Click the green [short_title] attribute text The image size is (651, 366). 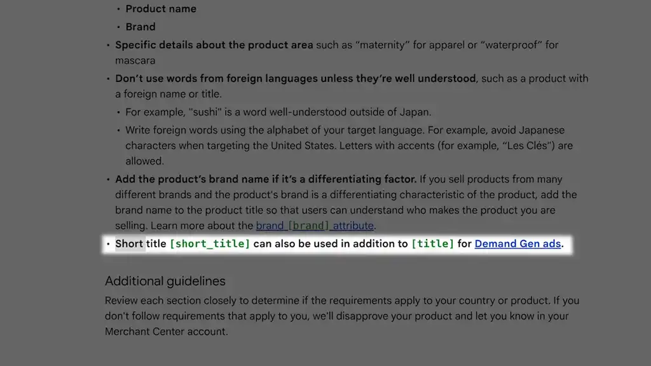[210, 243]
